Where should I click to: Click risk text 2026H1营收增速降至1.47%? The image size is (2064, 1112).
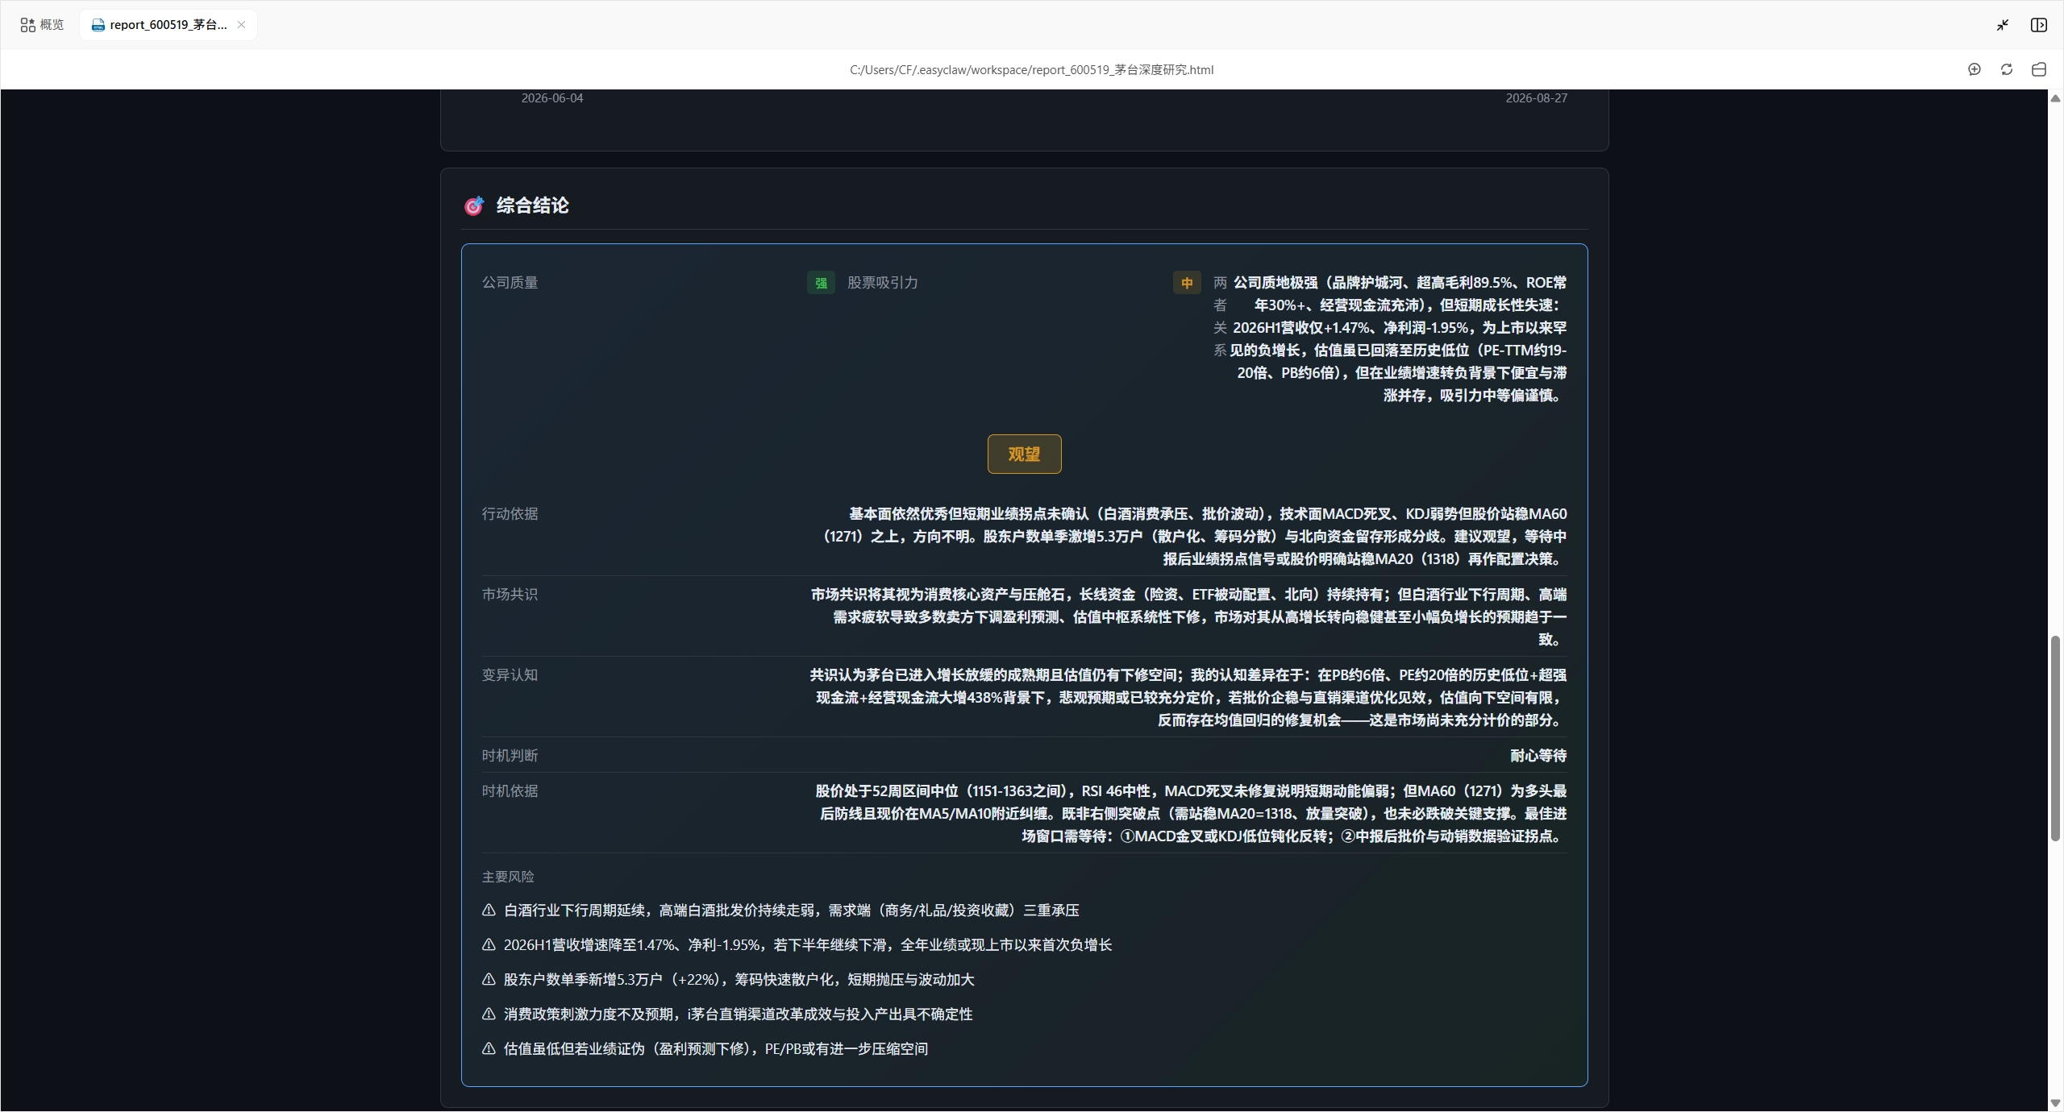click(808, 945)
